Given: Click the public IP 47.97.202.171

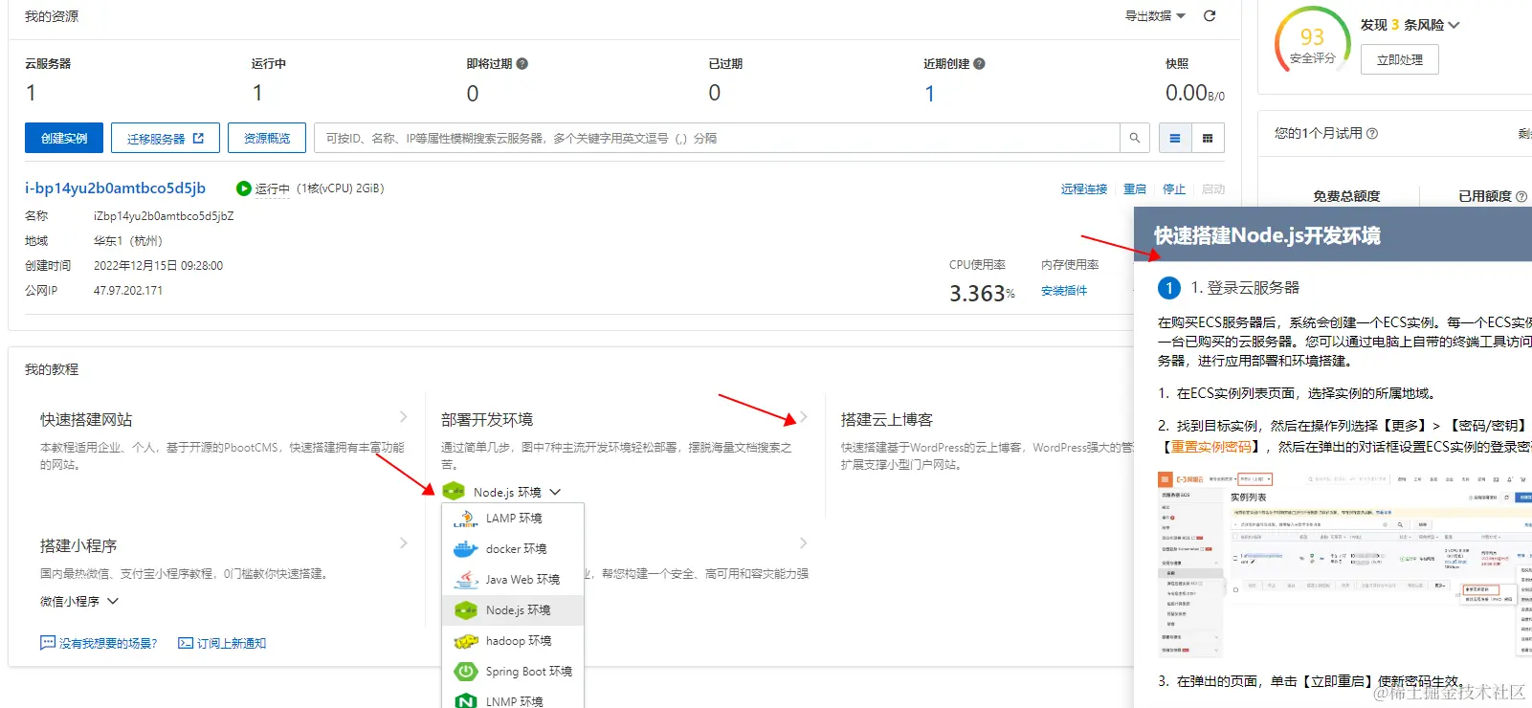Looking at the screenshot, I should [x=128, y=290].
